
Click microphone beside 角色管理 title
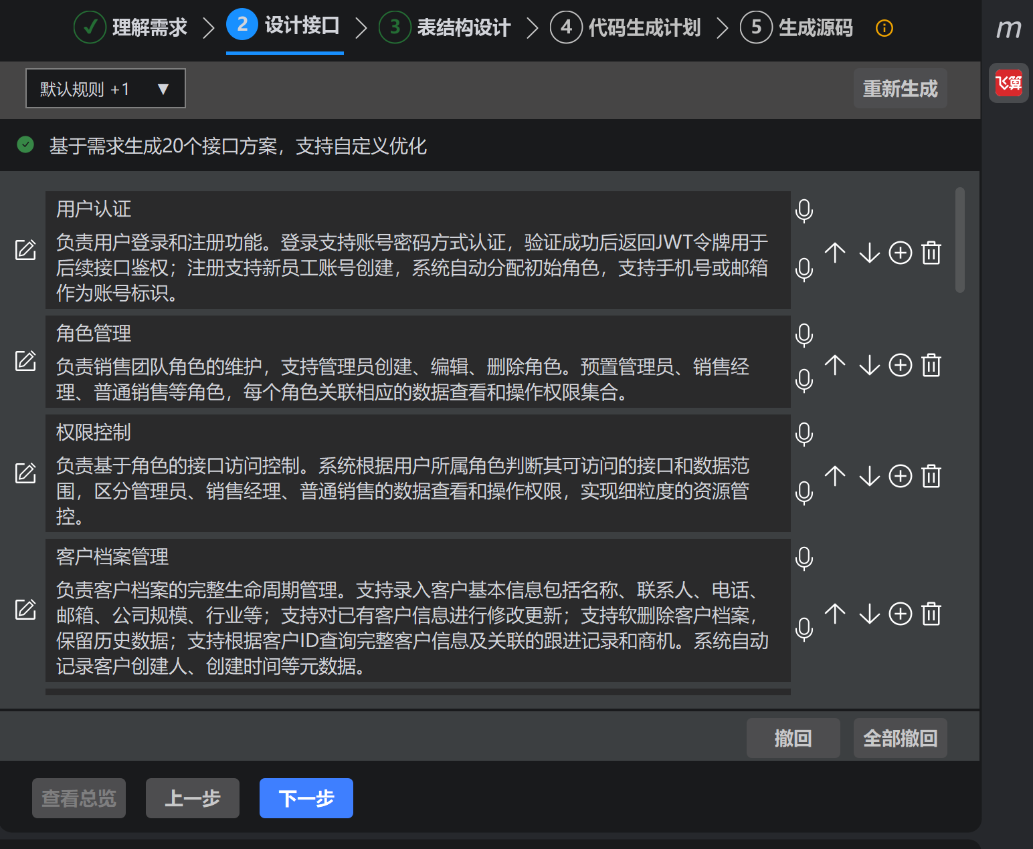pyautogui.click(x=804, y=336)
